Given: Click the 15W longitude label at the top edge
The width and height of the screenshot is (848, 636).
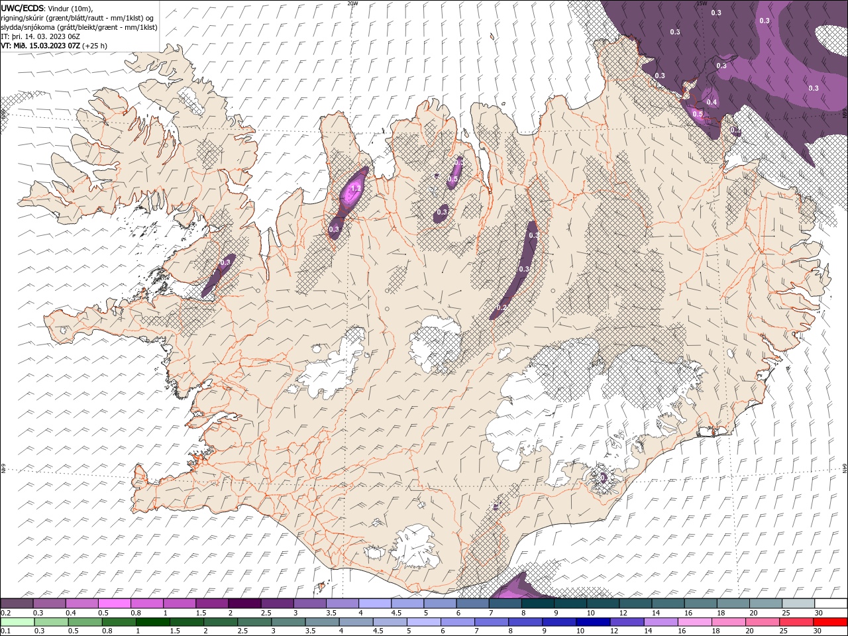Looking at the screenshot, I should (x=702, y=3).
